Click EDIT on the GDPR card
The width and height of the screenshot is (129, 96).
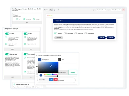pyautogui.click(x=13, y=49)
